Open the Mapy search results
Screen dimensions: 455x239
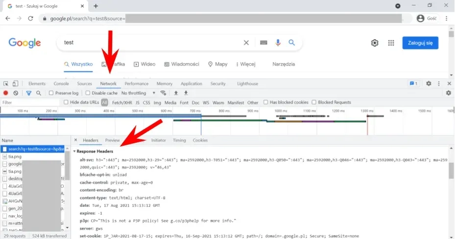click(217, 64)
